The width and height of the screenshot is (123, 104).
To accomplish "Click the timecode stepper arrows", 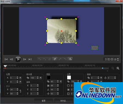I will [118, 59].
